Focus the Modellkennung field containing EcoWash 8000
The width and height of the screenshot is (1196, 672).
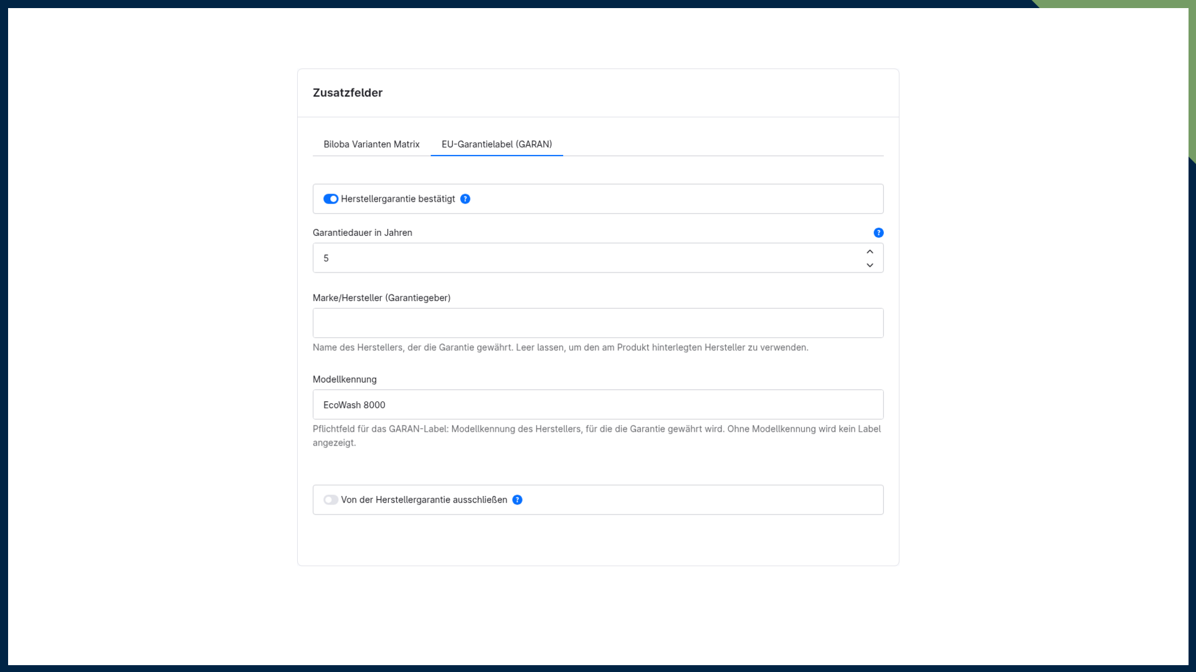tap(598, 404)
